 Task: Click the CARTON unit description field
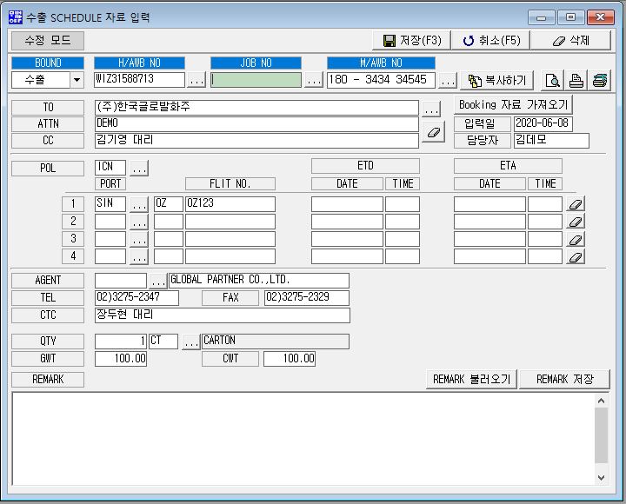[x=276, y=342]
